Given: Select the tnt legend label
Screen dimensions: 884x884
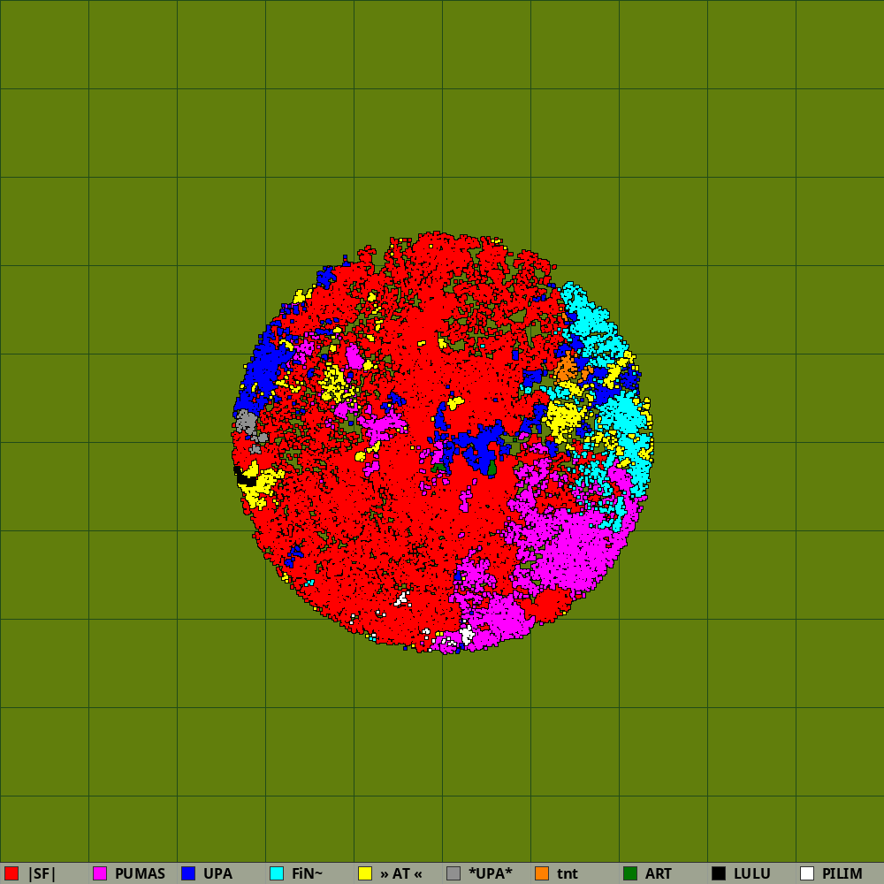Looking at the screenshot, I should (568, 874).
